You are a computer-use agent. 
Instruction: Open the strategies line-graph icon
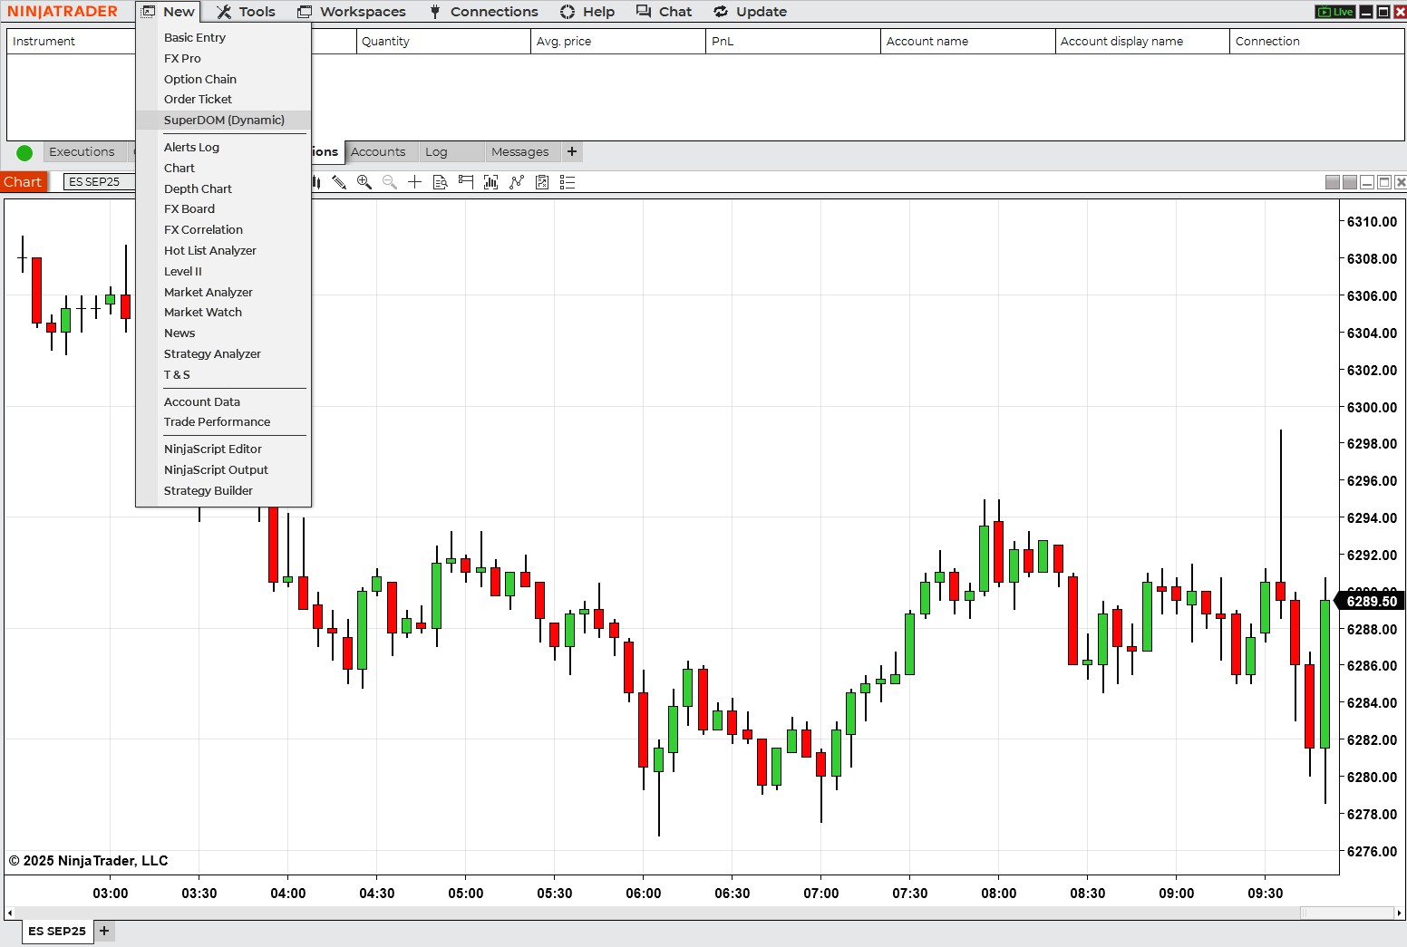pos(517,182)
